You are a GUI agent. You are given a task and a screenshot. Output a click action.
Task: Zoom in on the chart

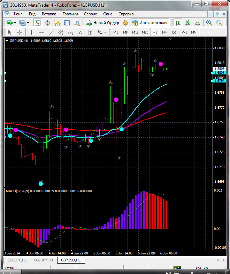tap(209, 23)
